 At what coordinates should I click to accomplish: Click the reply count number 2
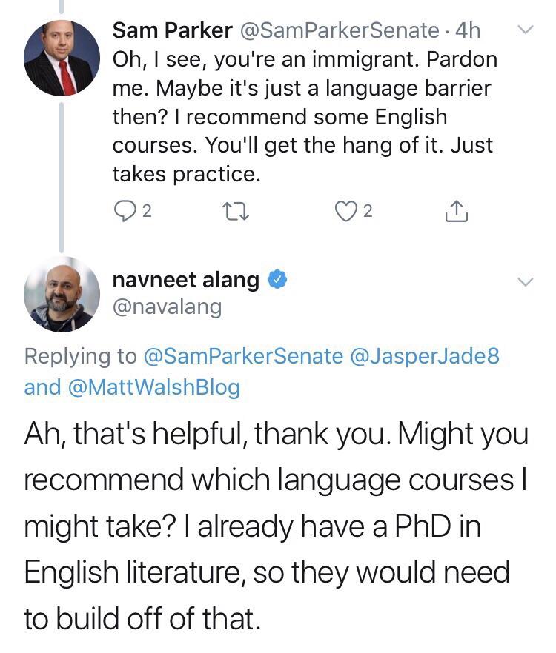click(146, 212)
